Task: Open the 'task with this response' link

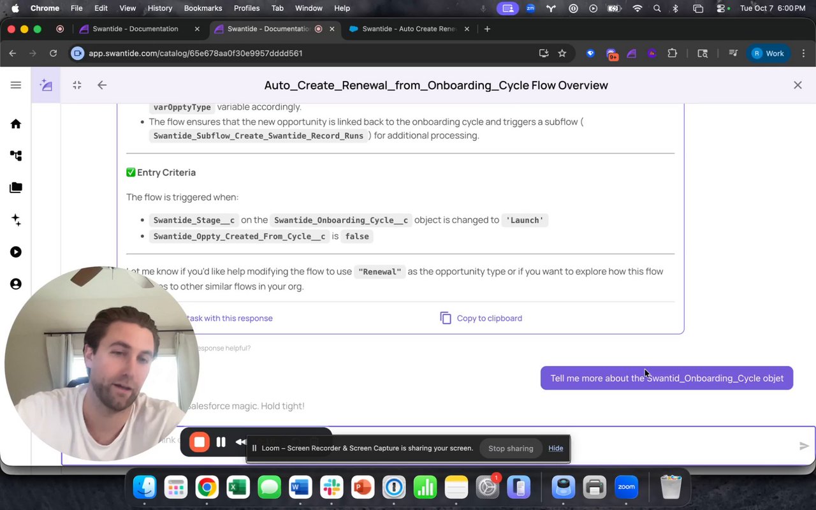Action: coord(229,318)
